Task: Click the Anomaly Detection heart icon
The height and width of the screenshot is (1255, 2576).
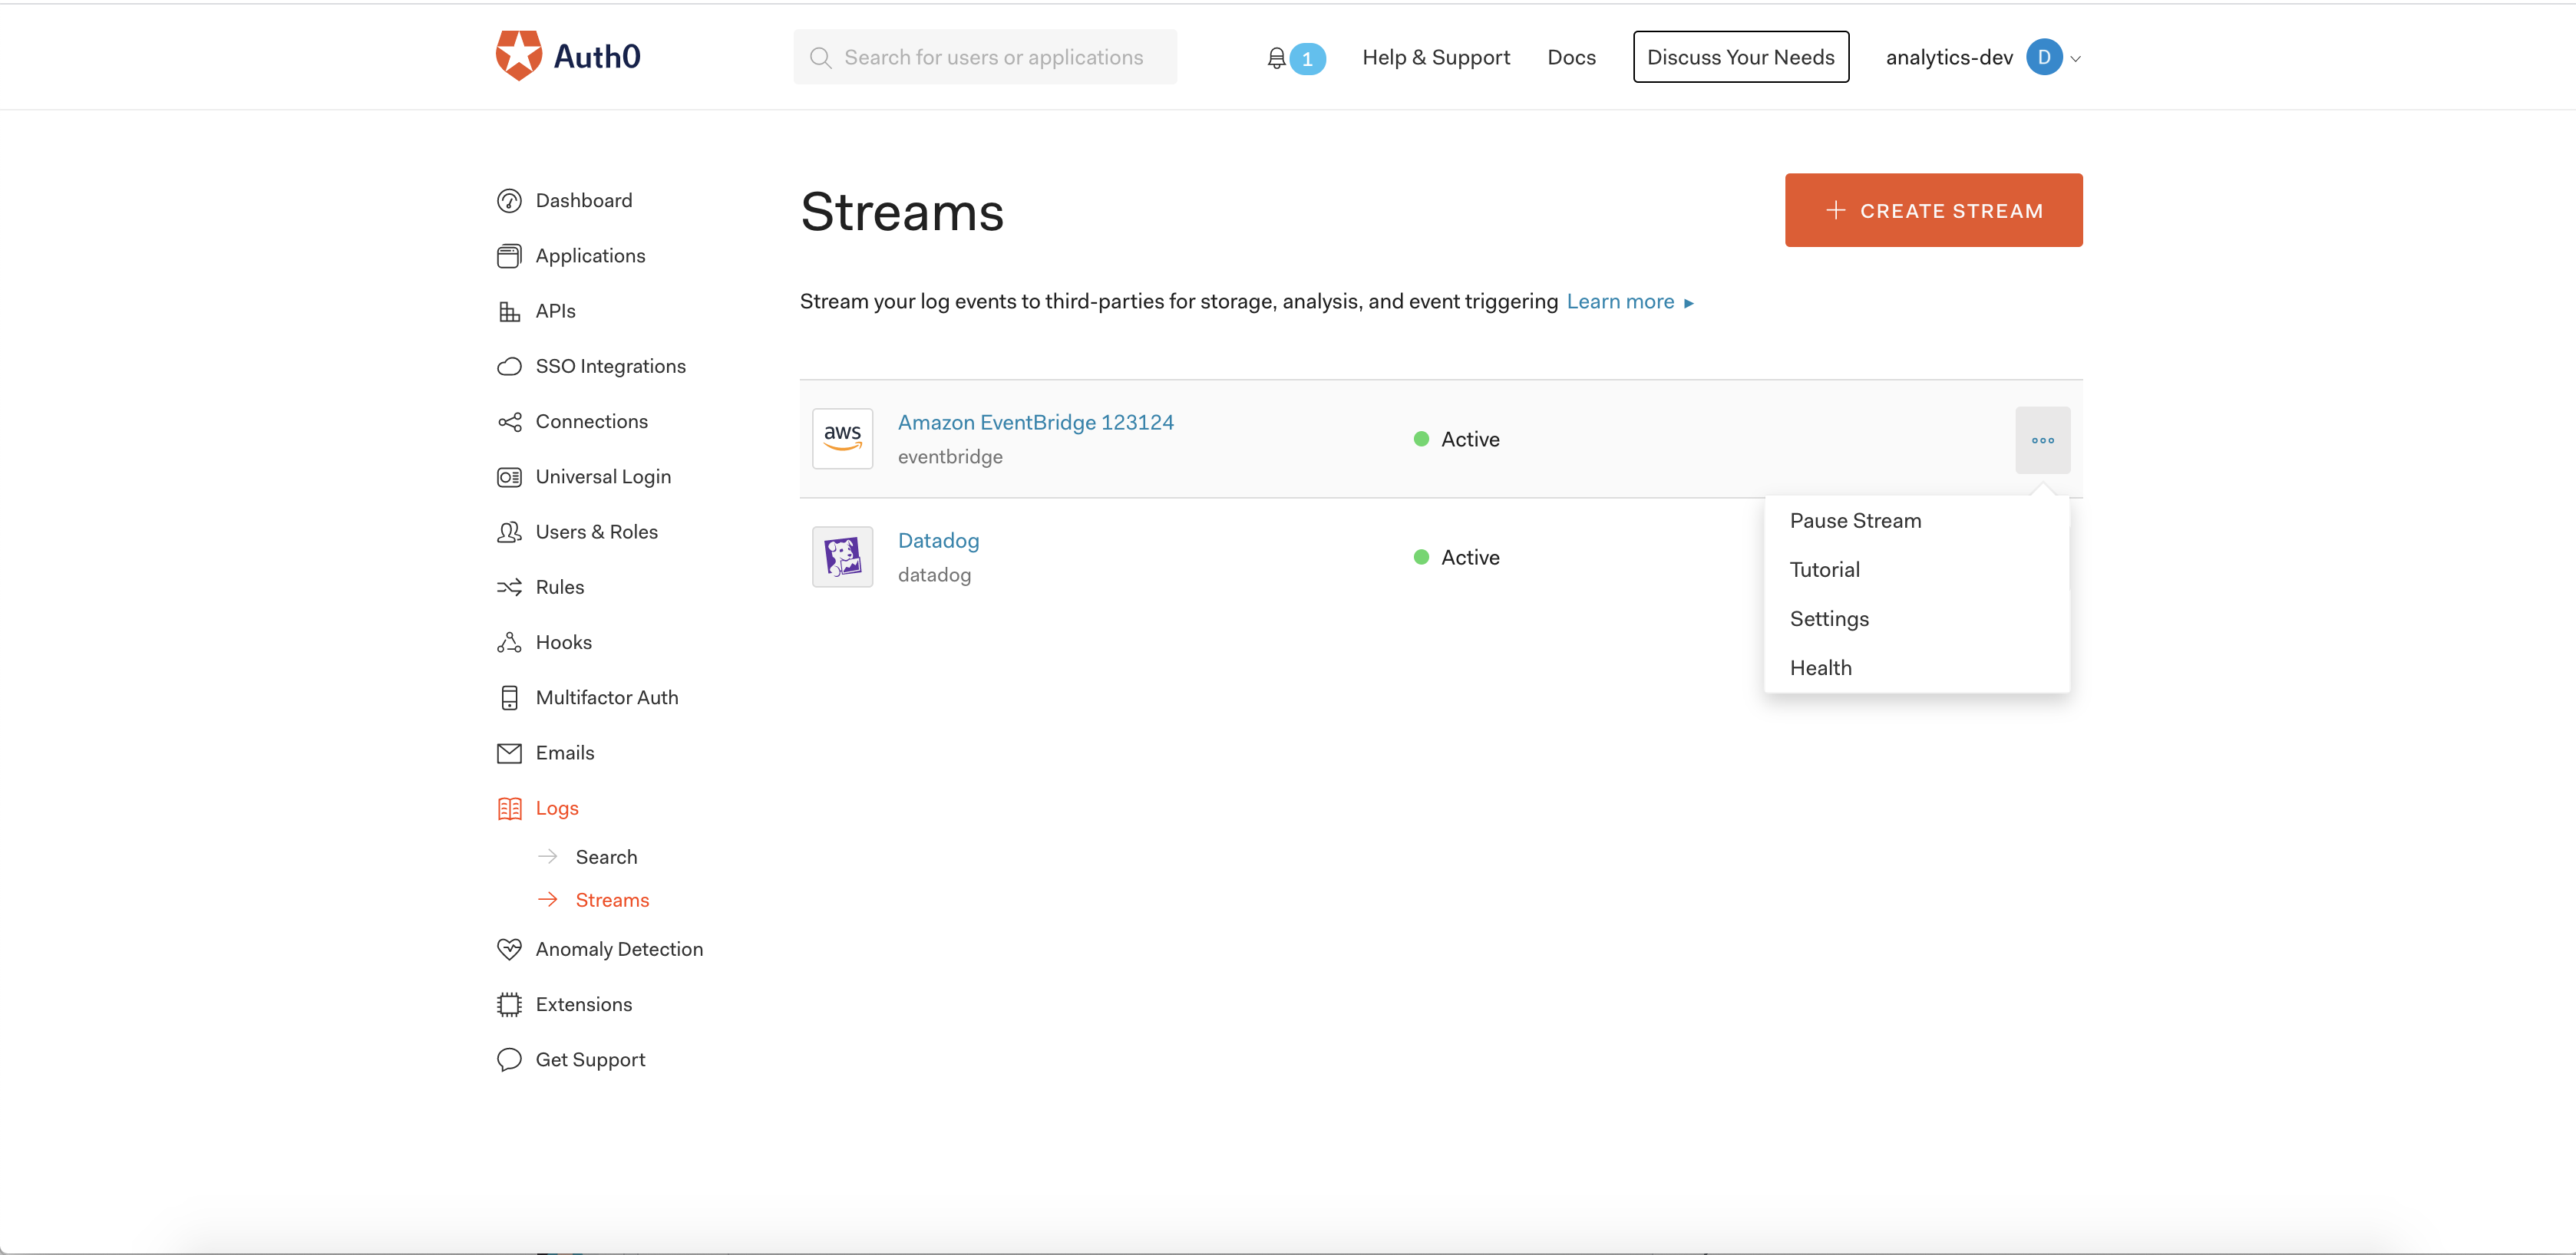Action: (509, 949)
